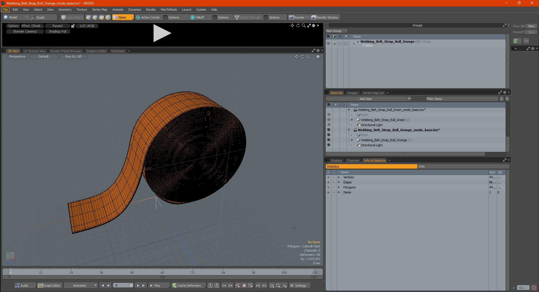Image resolution: width=539 pixels, height=292 pixels.
Task: Step to previous frame
Action: pyautogui.click(x=109, y=286)
